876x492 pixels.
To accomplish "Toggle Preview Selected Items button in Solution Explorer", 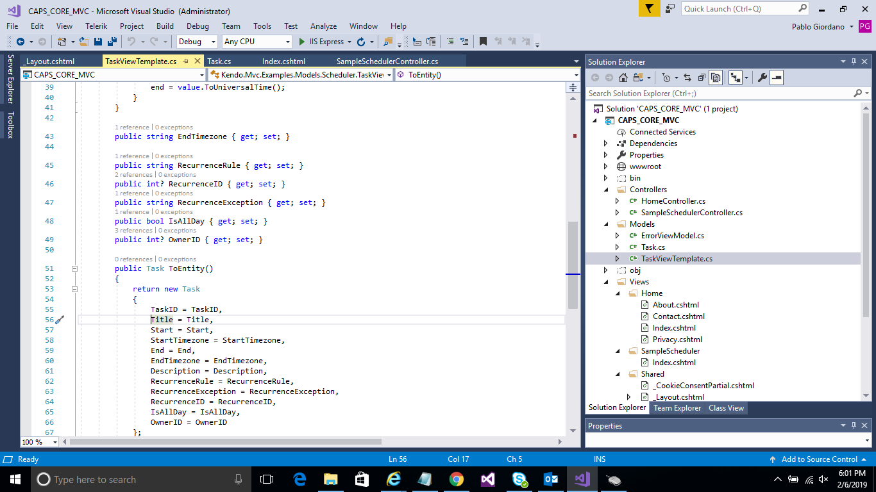I will [777, 78].
